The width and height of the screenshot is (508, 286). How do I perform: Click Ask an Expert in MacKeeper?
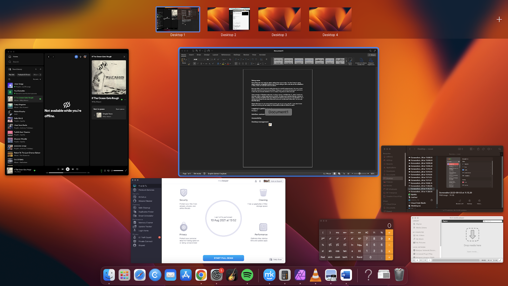tap(273, 181)
